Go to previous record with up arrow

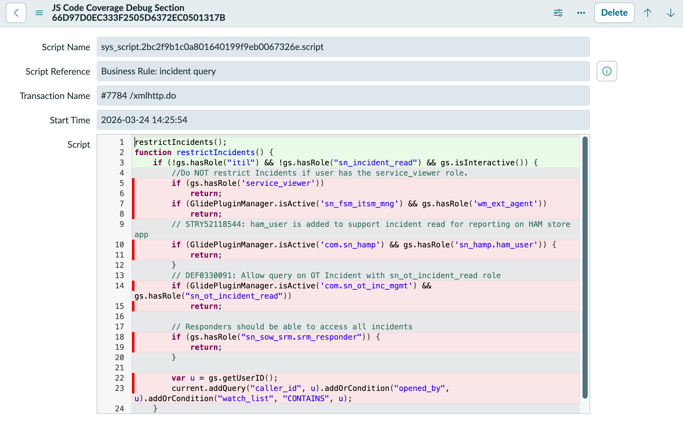tap(648, 13)
